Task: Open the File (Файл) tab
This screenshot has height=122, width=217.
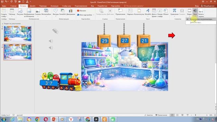Action: 4,6
